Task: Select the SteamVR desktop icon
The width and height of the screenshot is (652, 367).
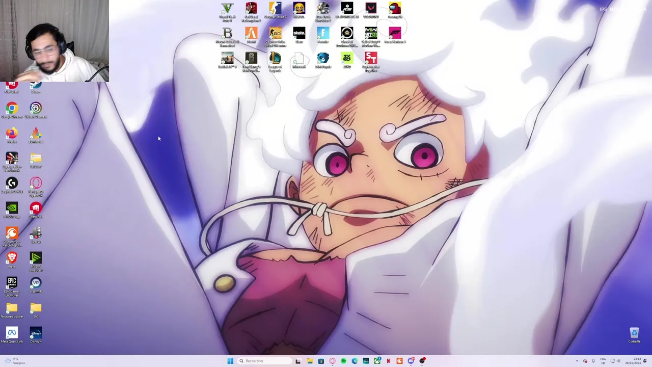Action: pyautogui.click(x=36, y=285)
